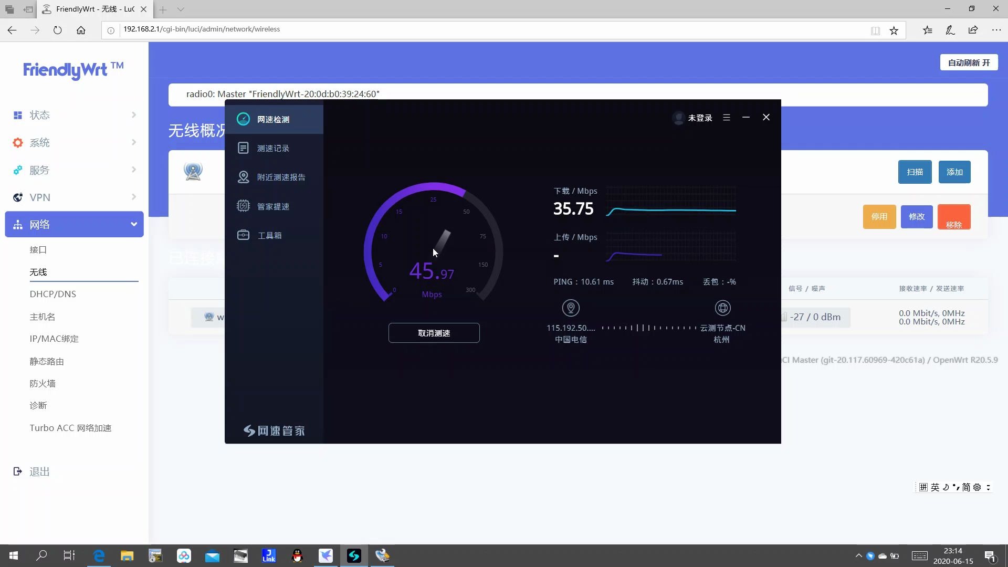Open 附近测速报告 nearby report

pyautogui.click(x=274, y=177)
